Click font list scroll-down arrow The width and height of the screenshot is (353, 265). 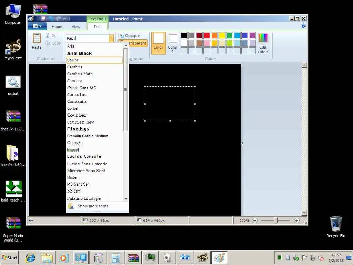pos(126,199)
